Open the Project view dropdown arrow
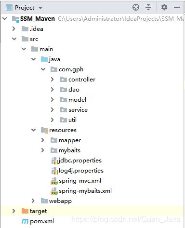Image resolution: width=185 pixels, height=228 pixels. (40, 8)
